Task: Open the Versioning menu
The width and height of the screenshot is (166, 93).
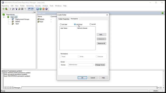Action: pos(30,6)
